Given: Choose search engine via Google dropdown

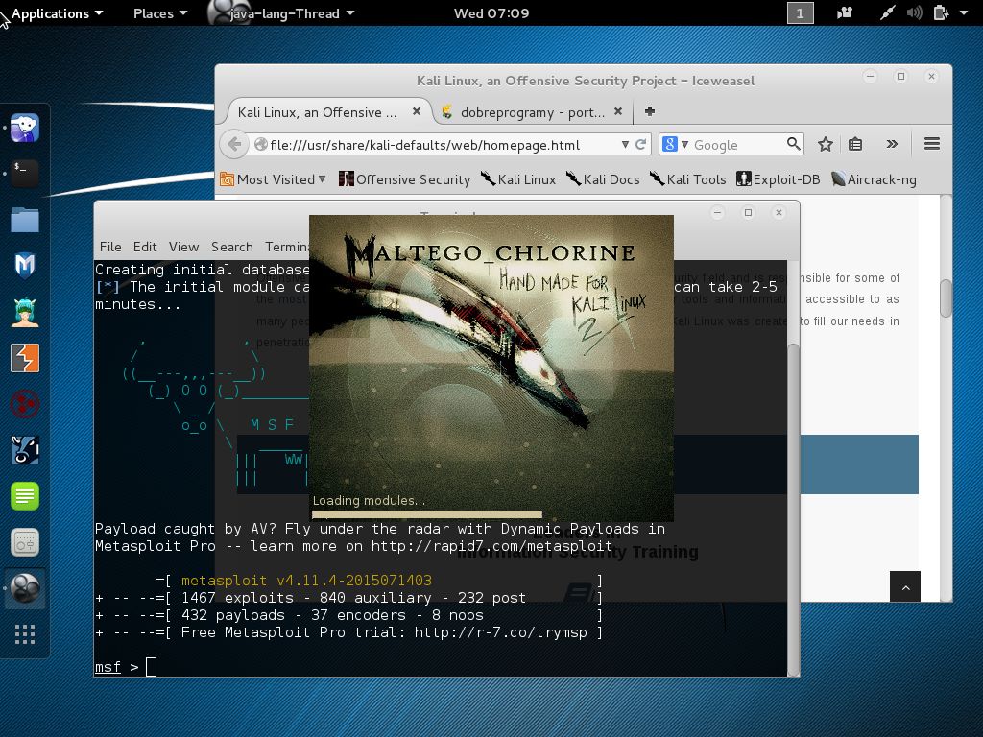Looking at the screenshot, I should 675,144.
